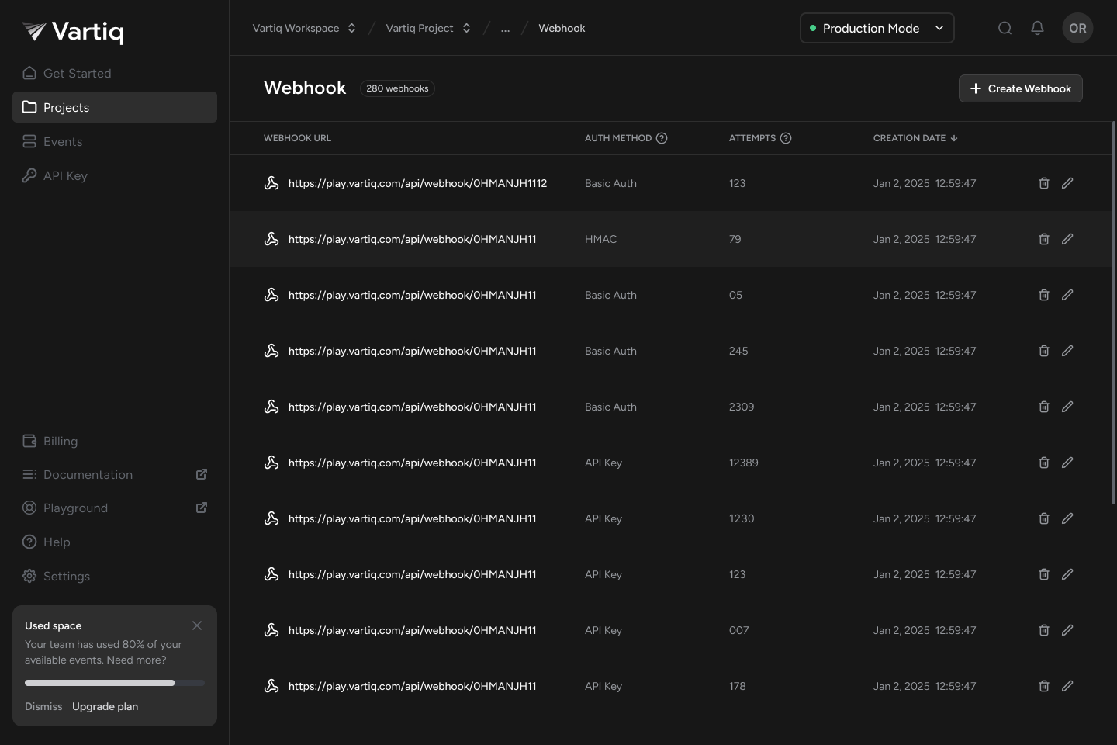Edit the webhook with 178 attempts

click(1067, 686)
